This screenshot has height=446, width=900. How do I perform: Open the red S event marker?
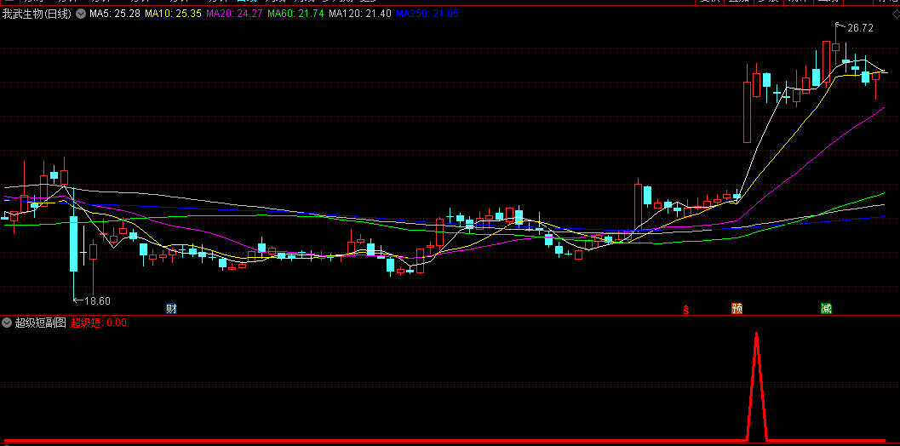tap(685, 310)
